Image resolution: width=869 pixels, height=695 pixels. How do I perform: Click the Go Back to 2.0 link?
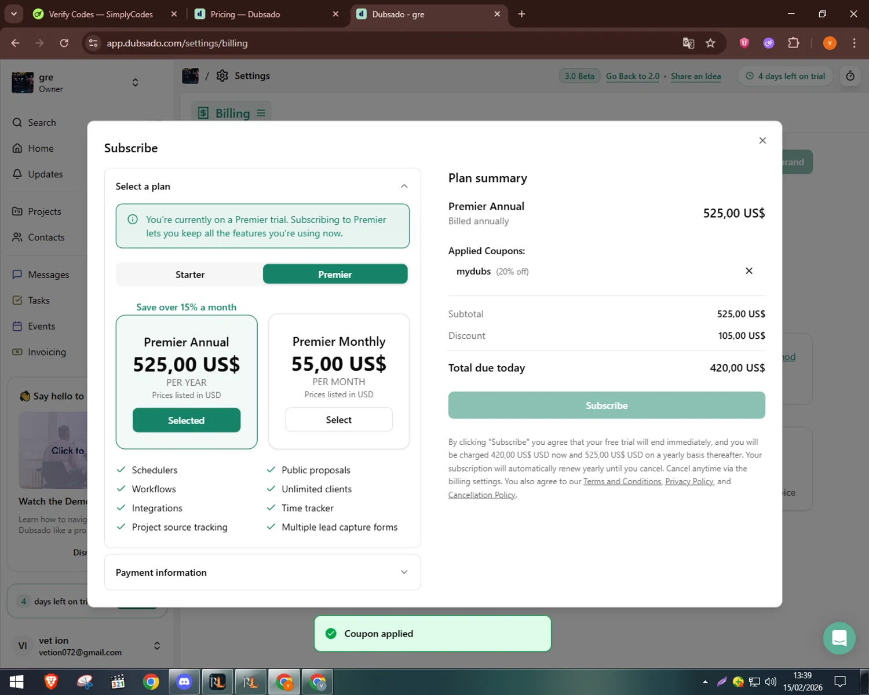(x=633, y=76)
